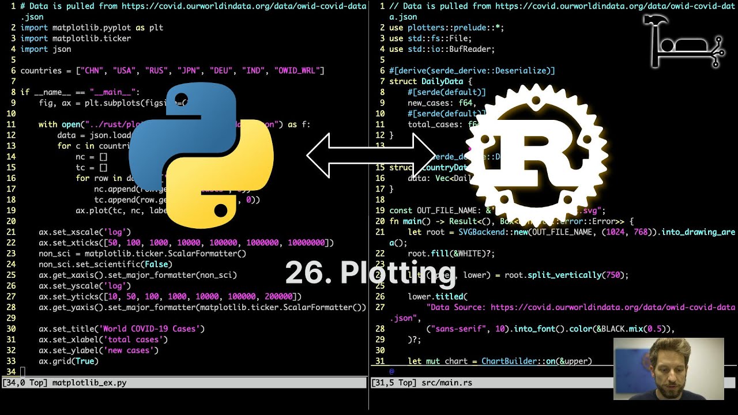Click 'src/main.rs' in right status line
Image resolution: width=738 pixels, height=415 pixels.
pyautogui.click(x=447, y=382)
